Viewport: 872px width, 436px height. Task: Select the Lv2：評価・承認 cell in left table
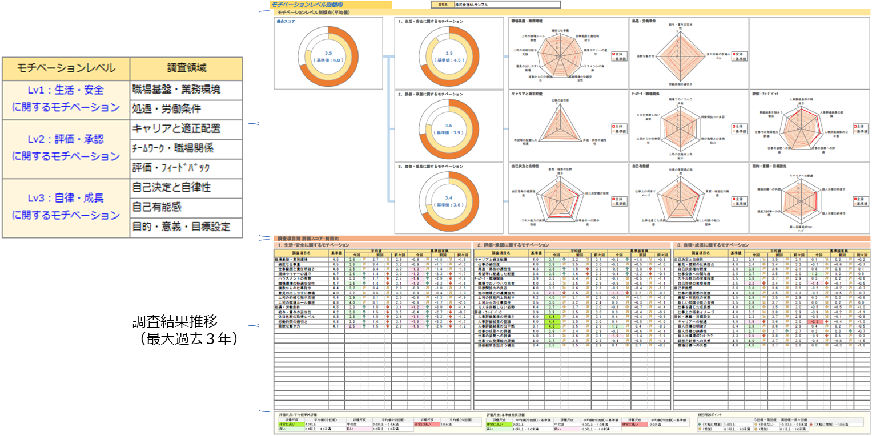pyautogui.click(x=67, y=147)
